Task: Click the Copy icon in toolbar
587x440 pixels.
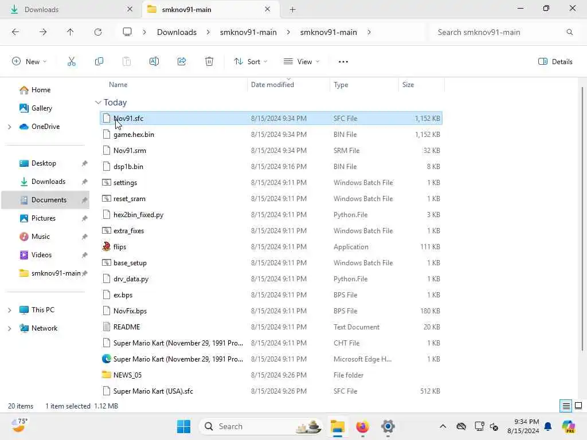Action: point(99,62)
